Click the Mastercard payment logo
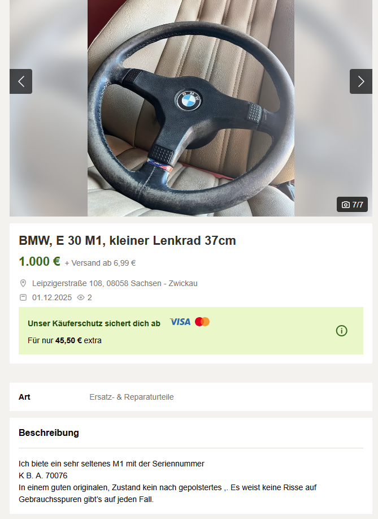 202,322
